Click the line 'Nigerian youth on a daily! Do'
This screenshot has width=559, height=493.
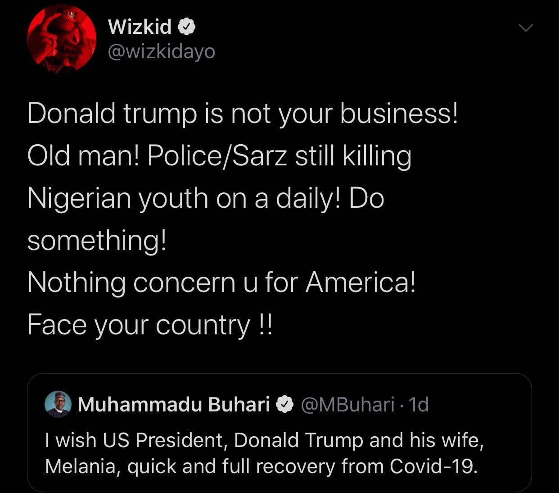tap(206, 198)
